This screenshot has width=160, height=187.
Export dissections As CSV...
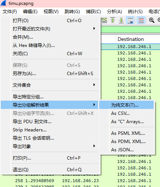[127, 113]
